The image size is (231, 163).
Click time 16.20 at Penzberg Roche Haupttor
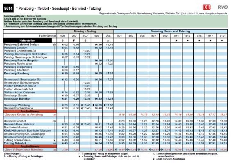[98, 60]
